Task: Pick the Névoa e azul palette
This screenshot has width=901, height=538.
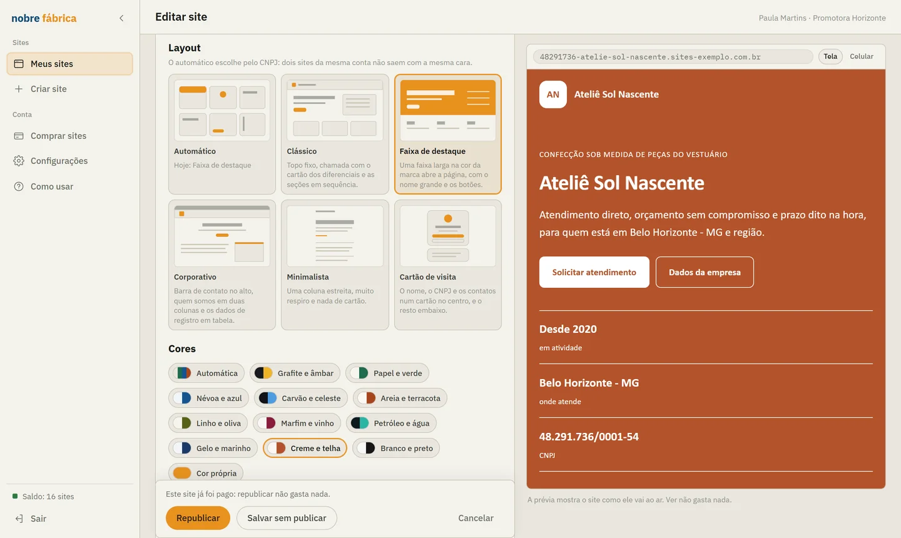Action: coord(209,398)
